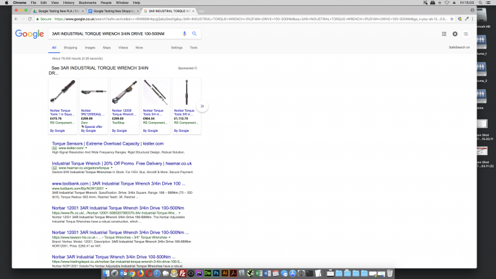Open Microsoft Word from the dock
The height and width of the screenshot is (279, 496).
click(x=267, y=273)
